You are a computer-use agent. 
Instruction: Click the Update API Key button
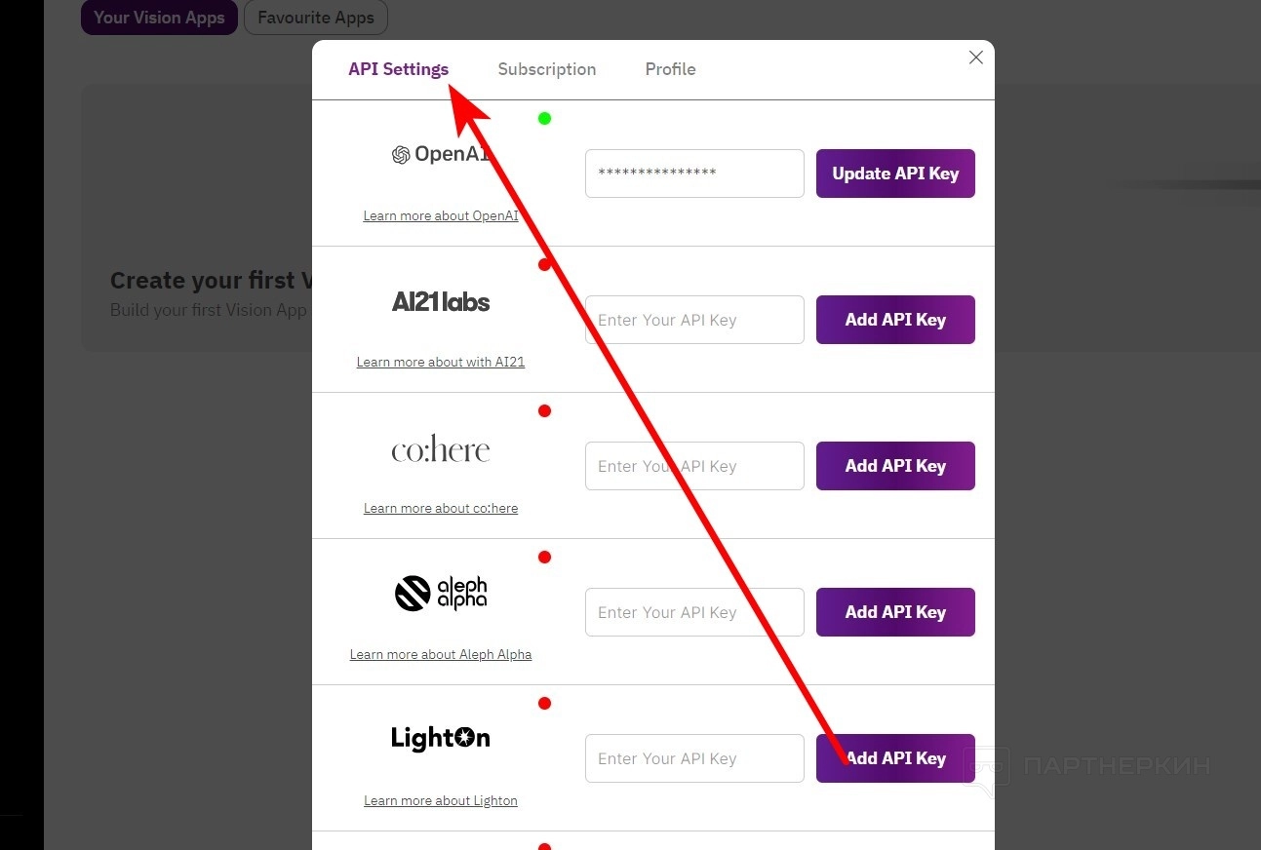[x=895, y=174]
